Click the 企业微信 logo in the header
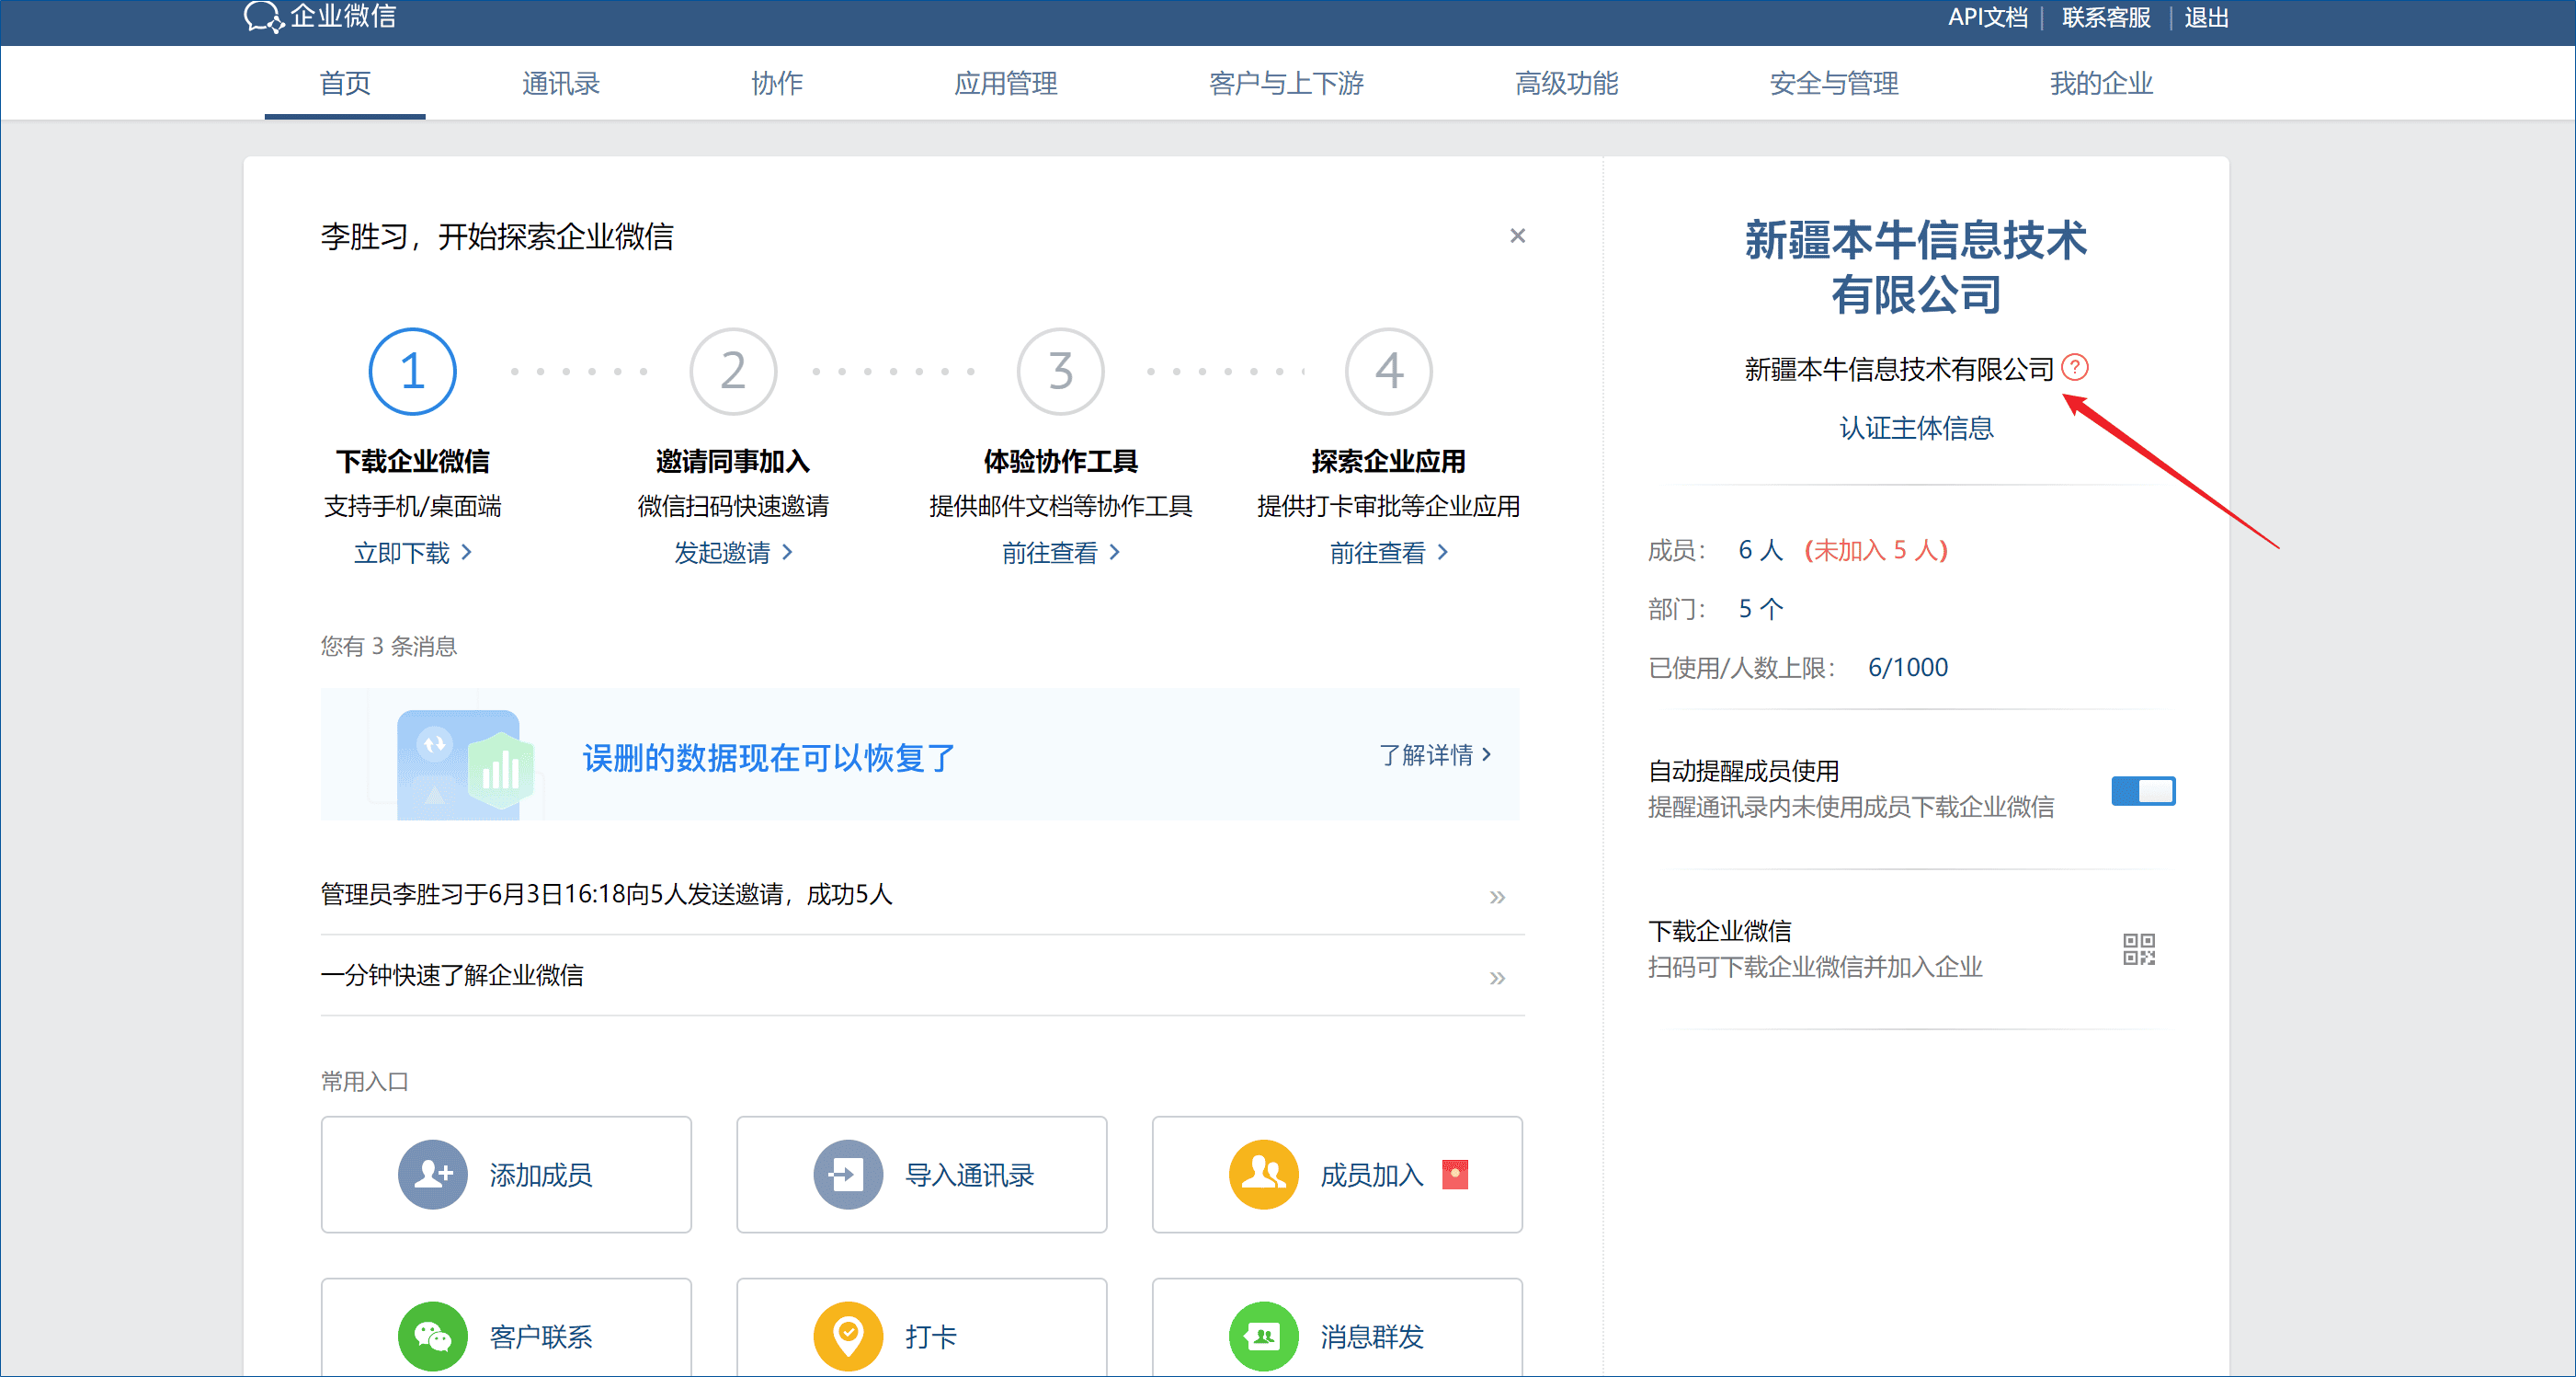 320,17
